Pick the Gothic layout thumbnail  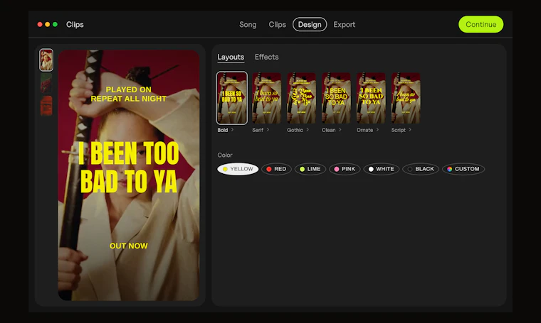(x=301, y=98)
